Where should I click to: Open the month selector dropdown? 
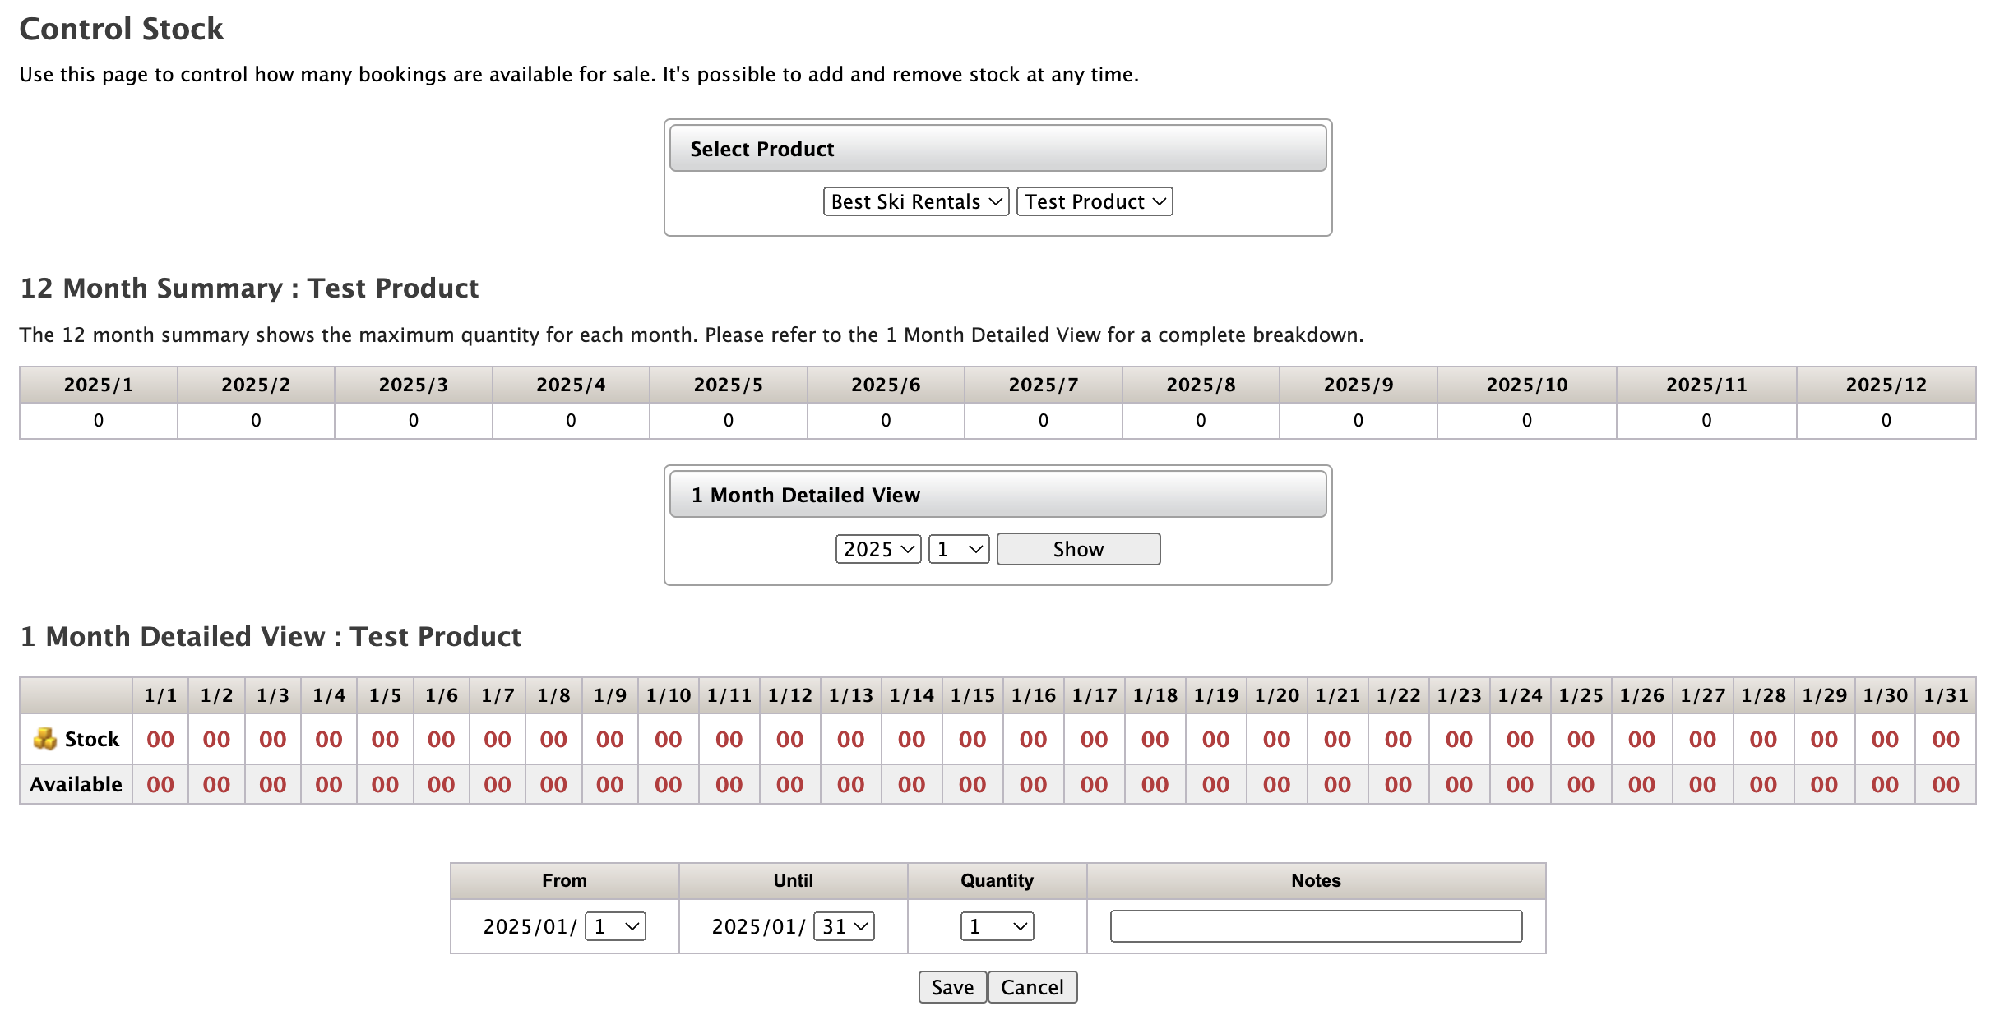(958, 549)
